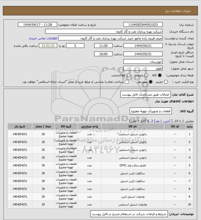The width and height of the screenshot is (201, 220).
Task: Click the deadline time field 11:30
Action: pos(103,46)
